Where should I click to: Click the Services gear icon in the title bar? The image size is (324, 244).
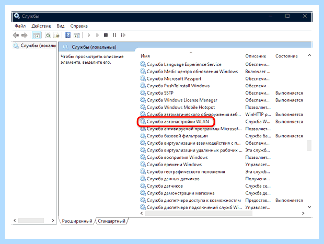coord(17,16)
